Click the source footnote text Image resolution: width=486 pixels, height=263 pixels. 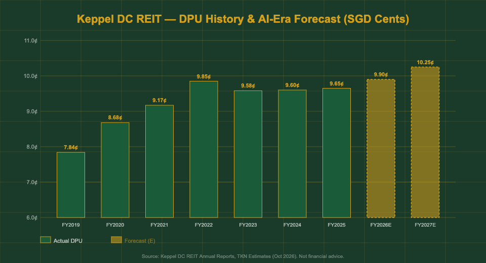(243, 256)
